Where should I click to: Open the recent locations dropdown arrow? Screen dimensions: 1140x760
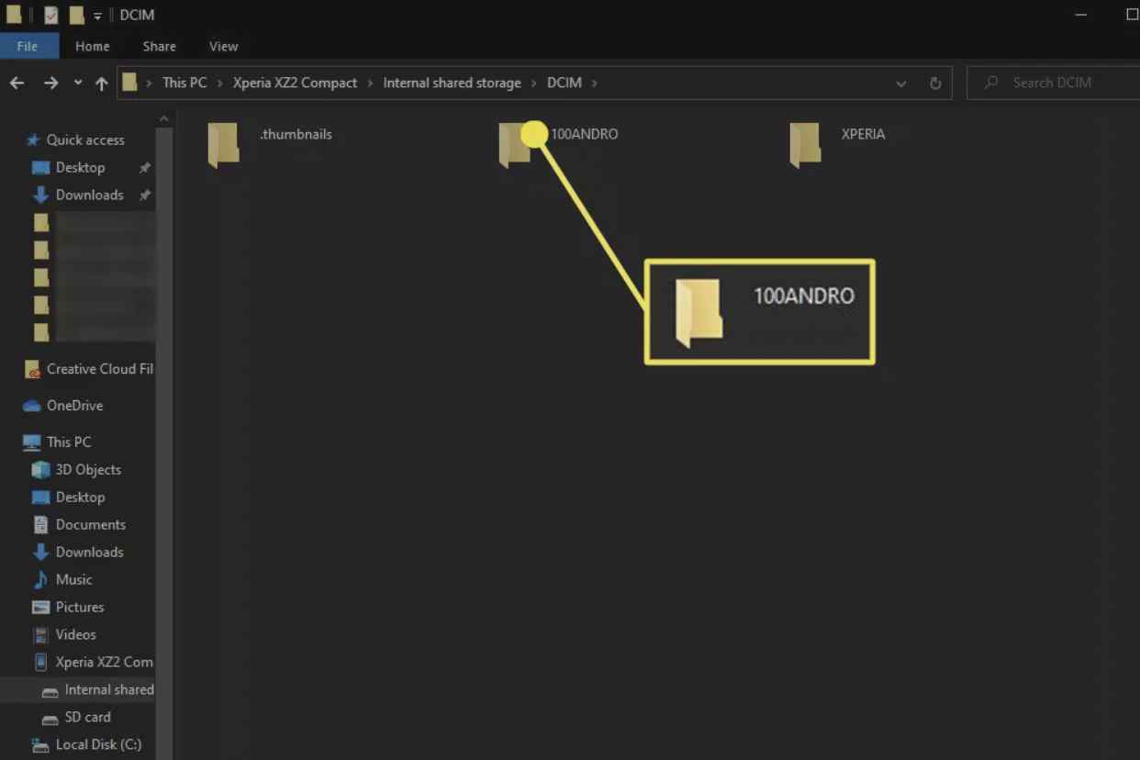[x=78, y=83]
